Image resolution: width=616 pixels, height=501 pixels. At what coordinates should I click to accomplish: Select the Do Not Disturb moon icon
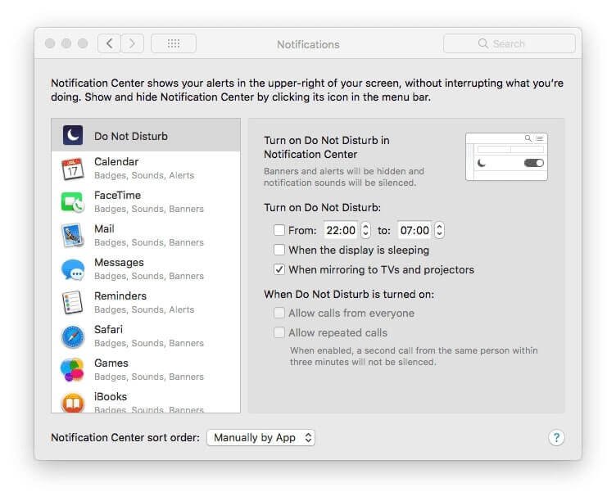73,135
